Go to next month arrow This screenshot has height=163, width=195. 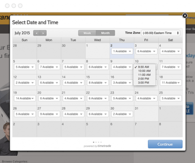[43, 33]
